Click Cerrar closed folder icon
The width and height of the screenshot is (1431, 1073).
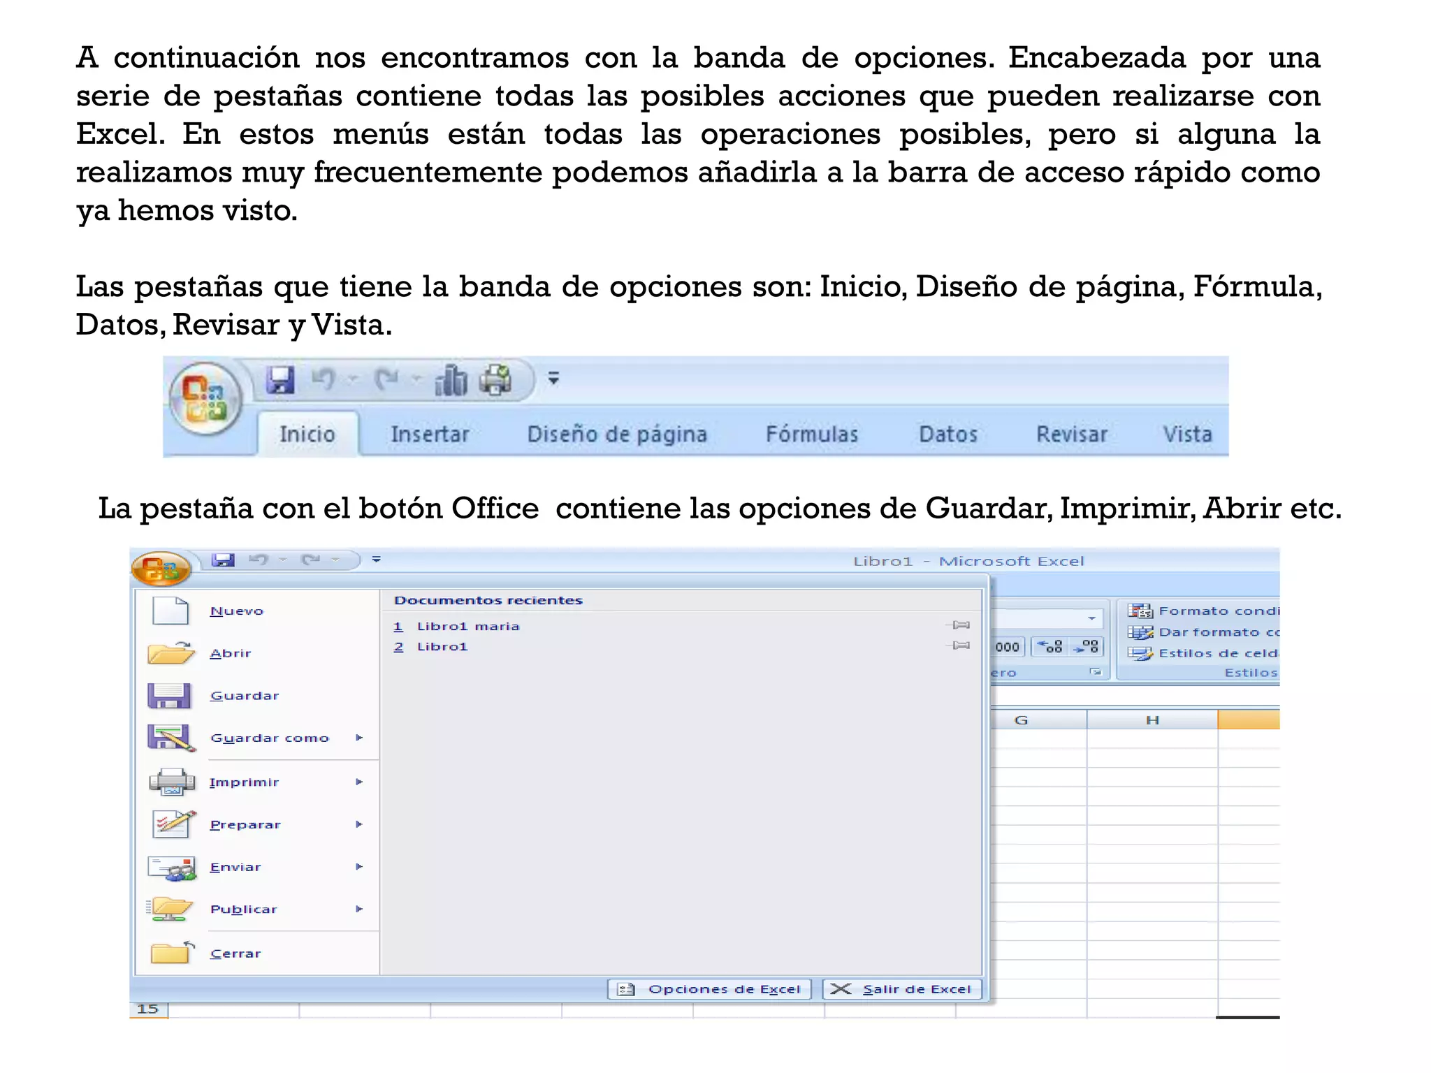173,952
